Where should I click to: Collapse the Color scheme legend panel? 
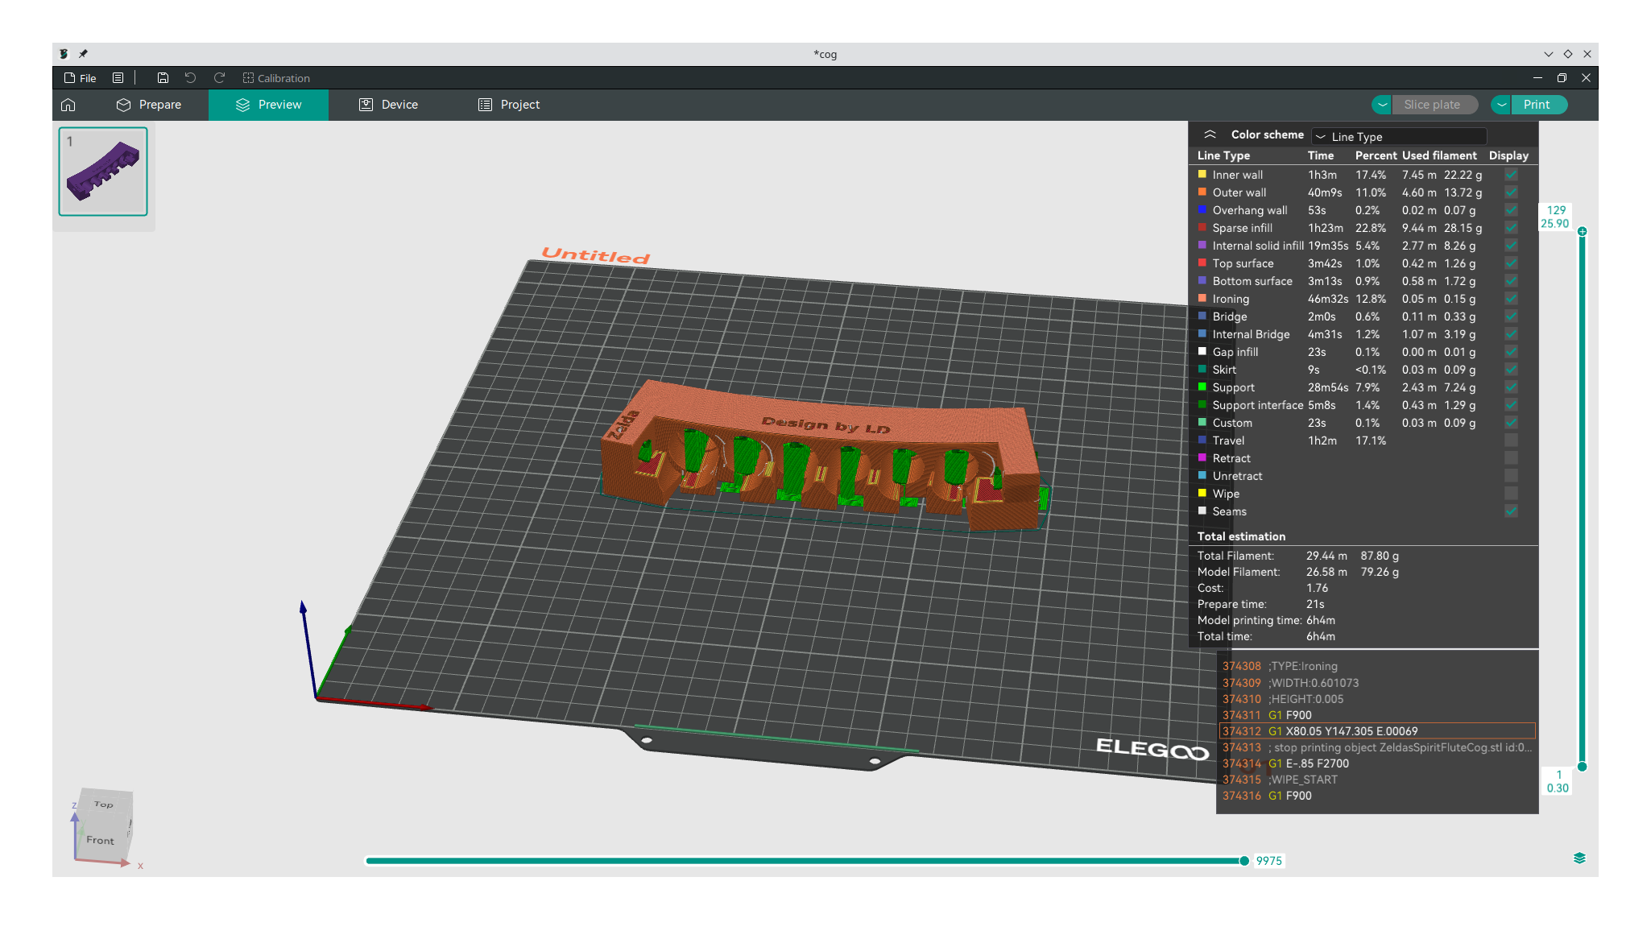coord(1210,134)
